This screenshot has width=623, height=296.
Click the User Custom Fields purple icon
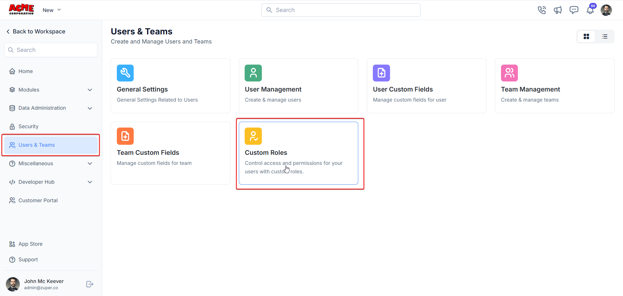(x=381, y=73)
